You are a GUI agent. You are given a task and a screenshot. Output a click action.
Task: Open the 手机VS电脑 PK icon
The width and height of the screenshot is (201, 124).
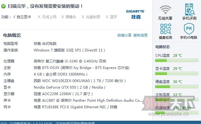(x=189, y=29)
